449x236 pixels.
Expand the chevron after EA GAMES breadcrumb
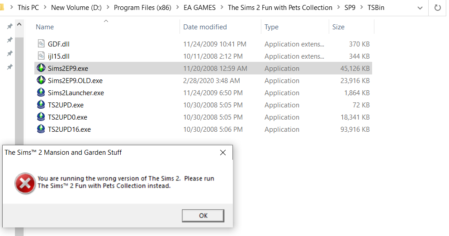pyautogui.click(x=222, y=8)
